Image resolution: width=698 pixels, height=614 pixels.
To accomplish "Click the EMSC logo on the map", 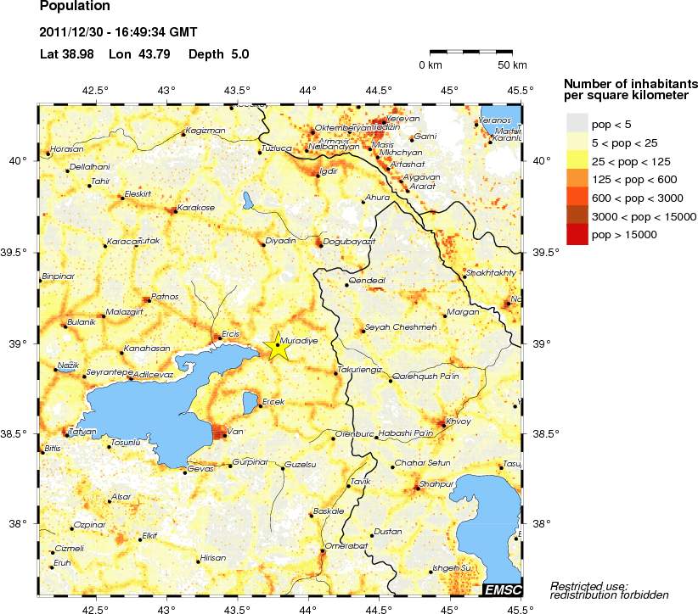I will (x=502, y=589).
